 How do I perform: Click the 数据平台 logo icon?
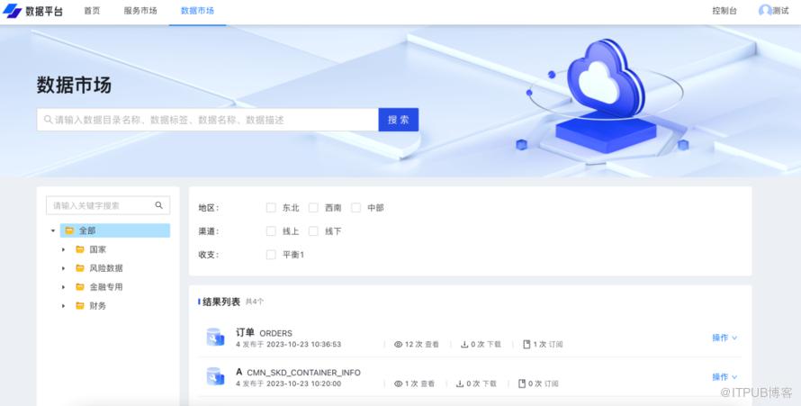pos(13,11)
